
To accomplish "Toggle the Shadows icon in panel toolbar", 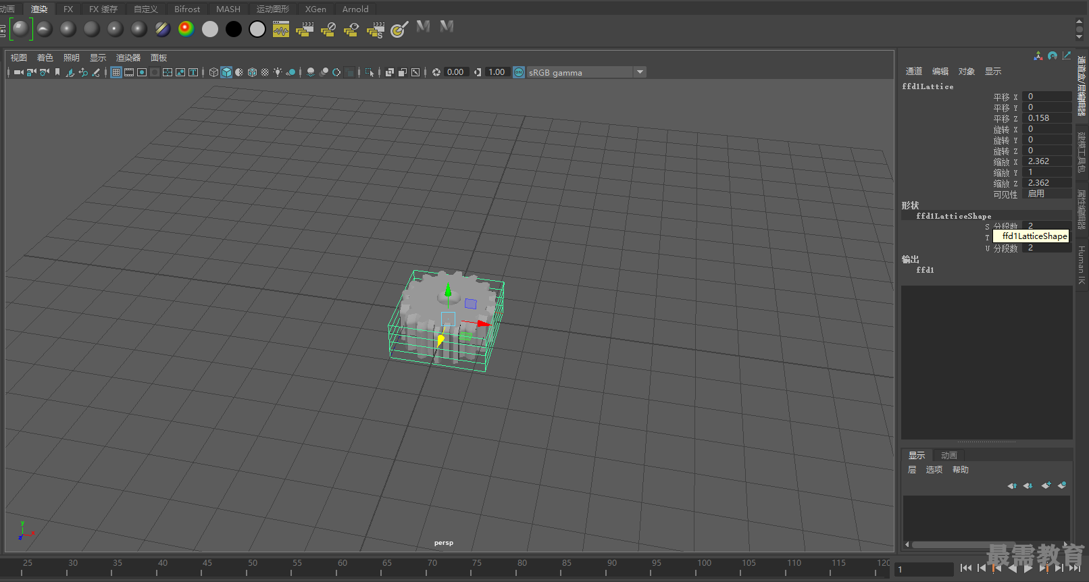I will point(291,72).
